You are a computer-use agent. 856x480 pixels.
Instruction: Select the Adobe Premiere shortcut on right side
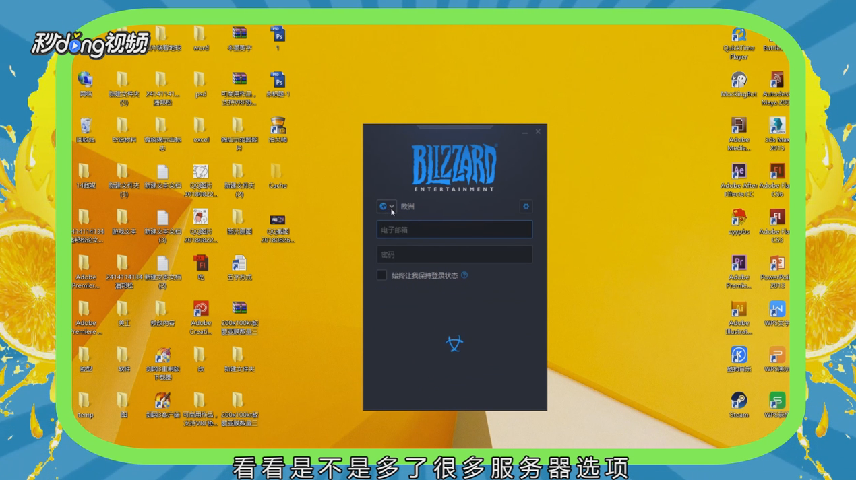(739, 272)
